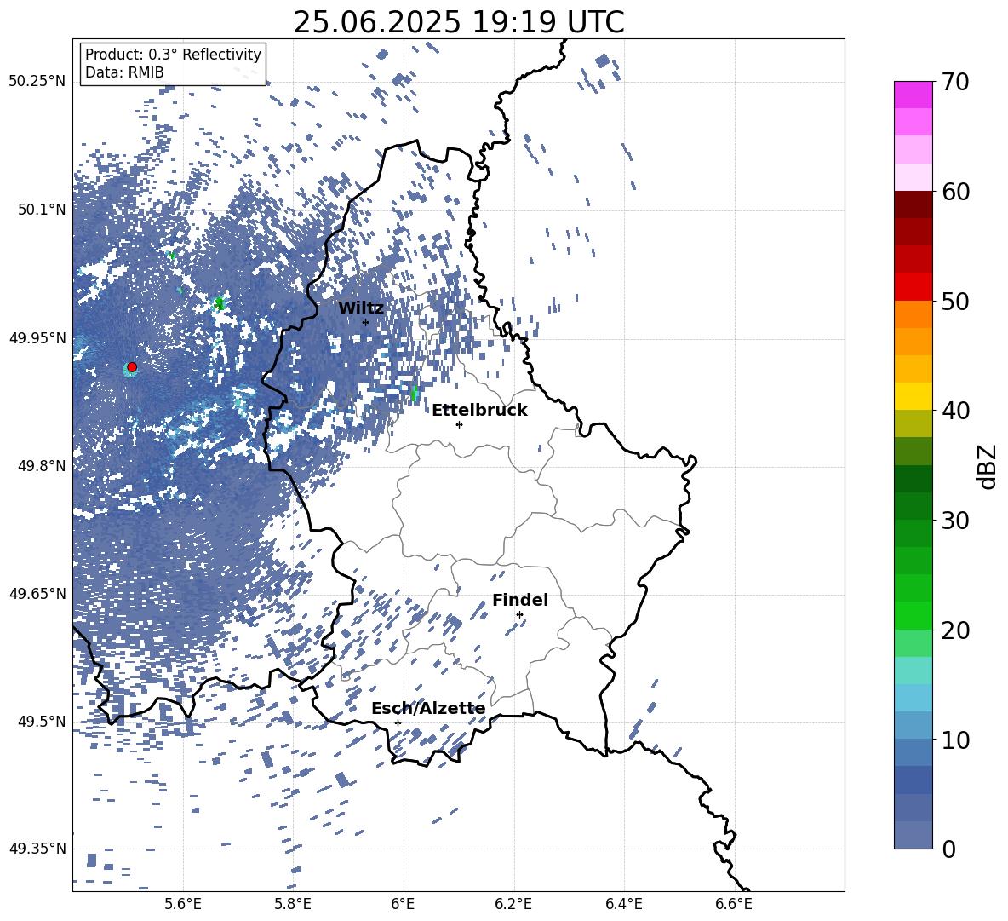This screenshot has width=1008, height=921.
Task: Click the '6°E' longitude label
Action: pyautogui.click(x=403, y=904)
